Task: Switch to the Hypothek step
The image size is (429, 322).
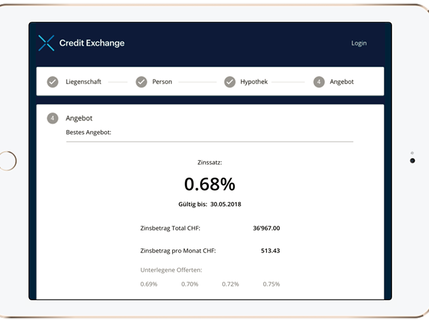Action: [x=254, y=81]
